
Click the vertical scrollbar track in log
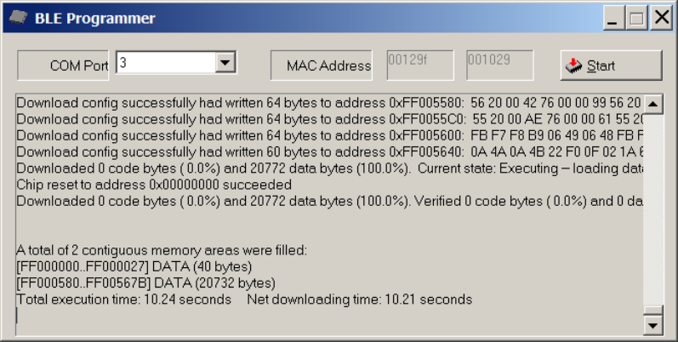coord(653,209)
